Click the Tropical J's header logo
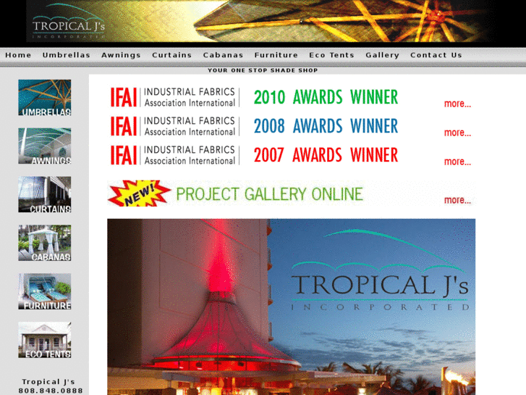This screenshot has width=526, height=395. click(x=69, y=22)
